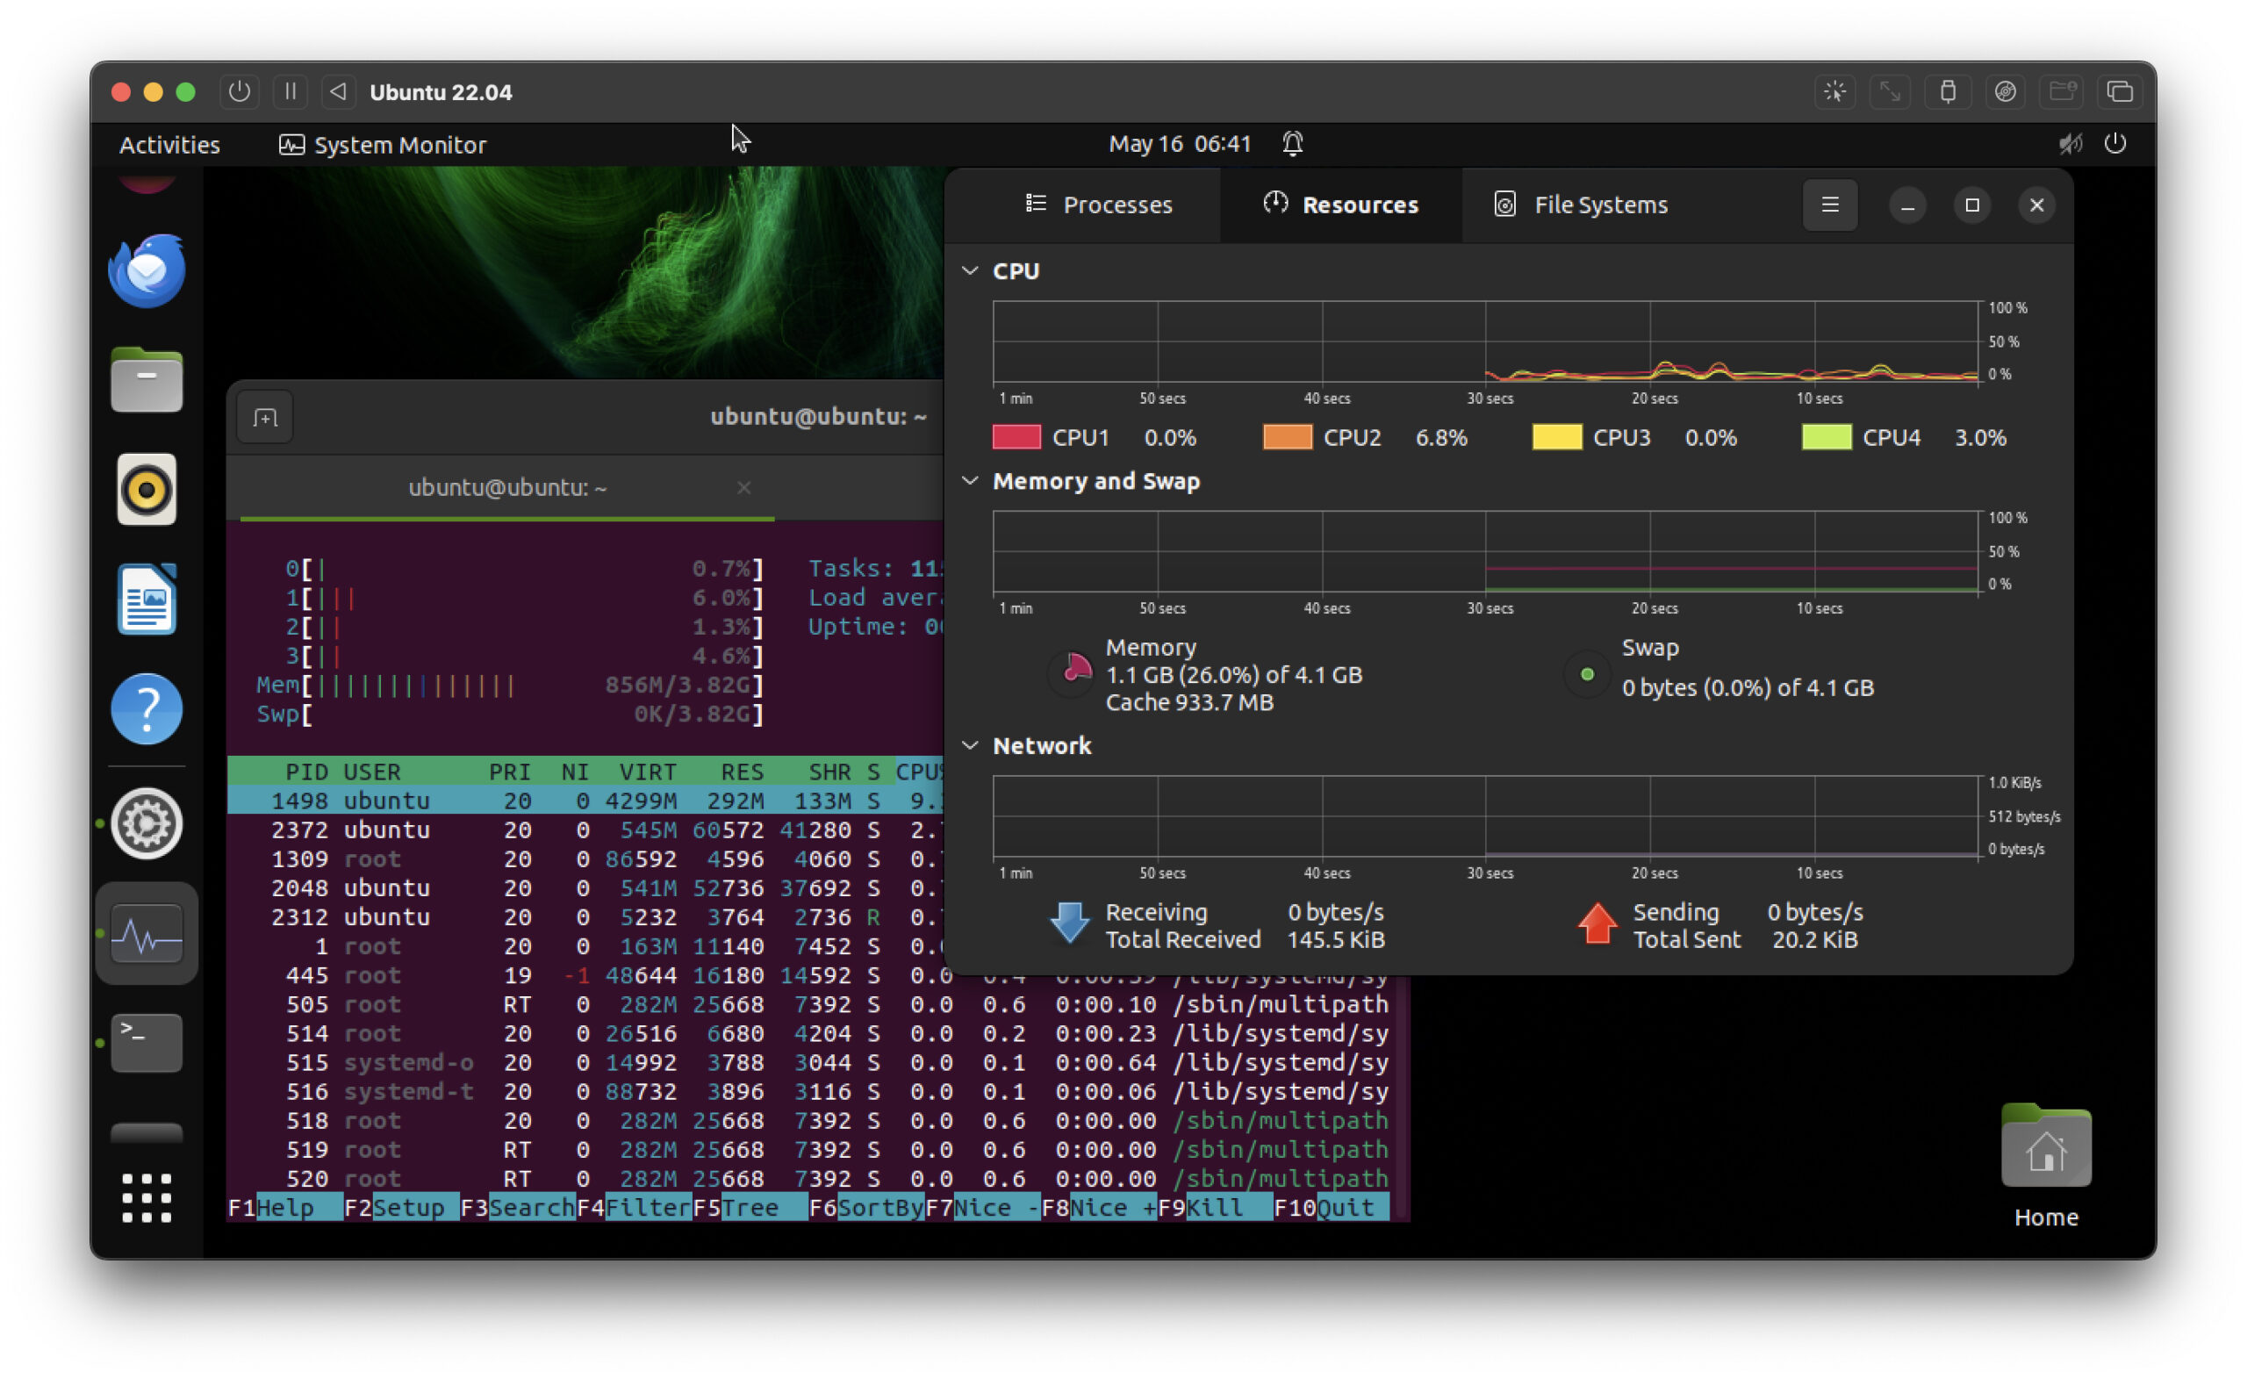Unmute the system audio in the top bar
2247x1379 pixels.
click(2071, 143)
